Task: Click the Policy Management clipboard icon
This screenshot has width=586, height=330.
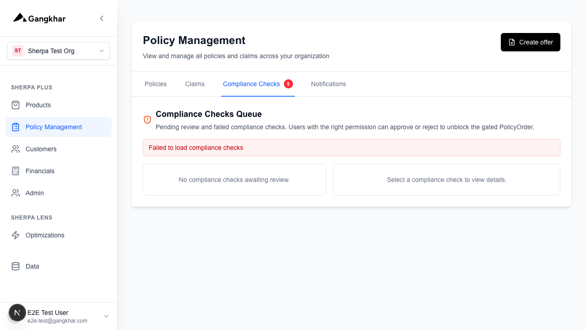Action: (x=16, y=127)
